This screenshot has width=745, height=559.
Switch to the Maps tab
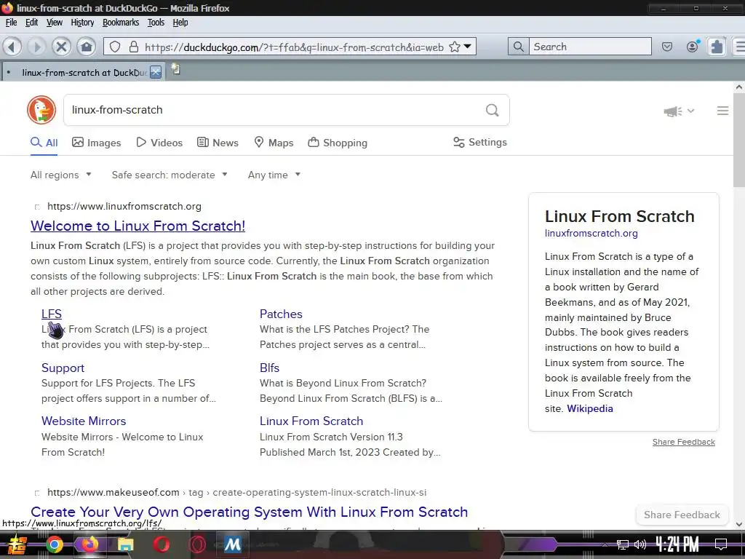274,143
